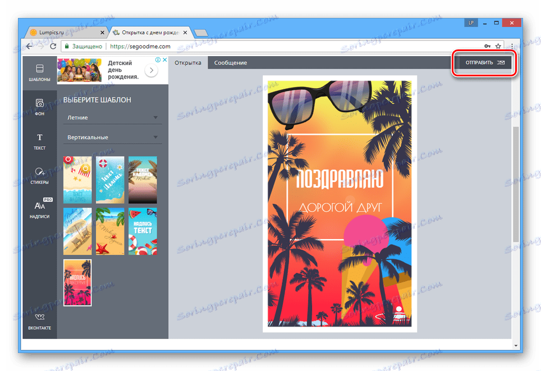
Task: Click the ad's next arrow button
Action: (151, 70)
